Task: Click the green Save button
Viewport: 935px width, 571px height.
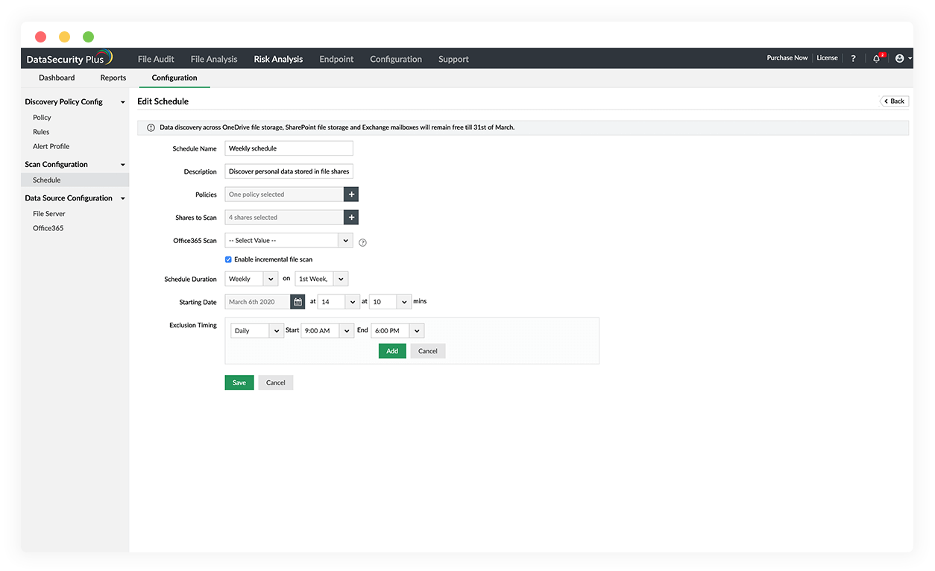Action: [239, 382]
